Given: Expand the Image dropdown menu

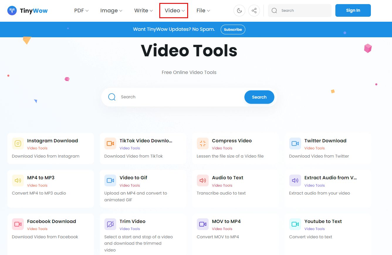Looking at the screenshot, I should (111, 11).
